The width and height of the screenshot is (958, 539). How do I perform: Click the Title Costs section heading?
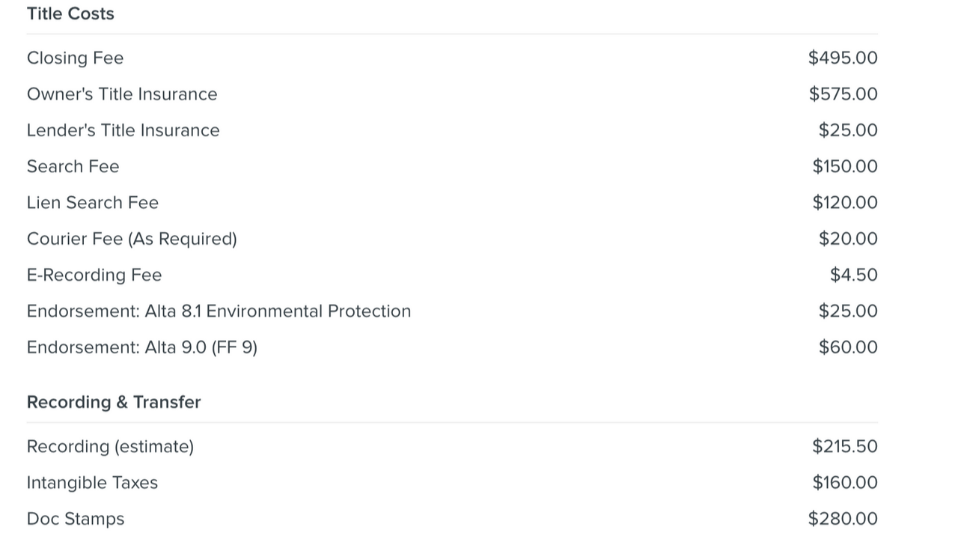(70, 13)
